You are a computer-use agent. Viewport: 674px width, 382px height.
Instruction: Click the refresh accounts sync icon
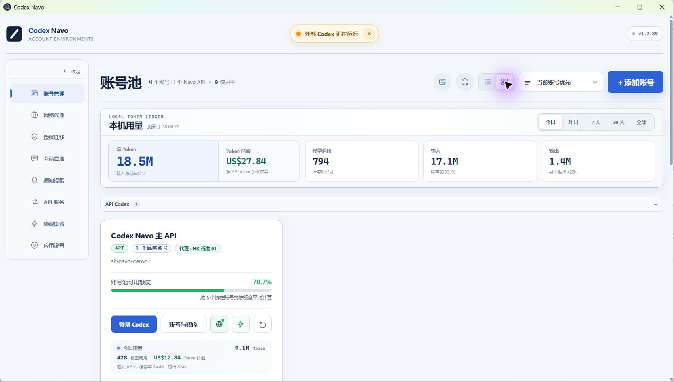(465, 82)
